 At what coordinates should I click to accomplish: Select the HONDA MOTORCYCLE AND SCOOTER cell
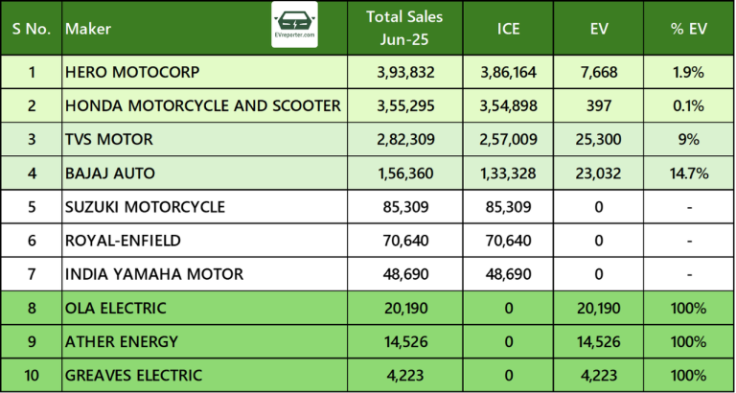pyautogui.click(x=203, y=105)
